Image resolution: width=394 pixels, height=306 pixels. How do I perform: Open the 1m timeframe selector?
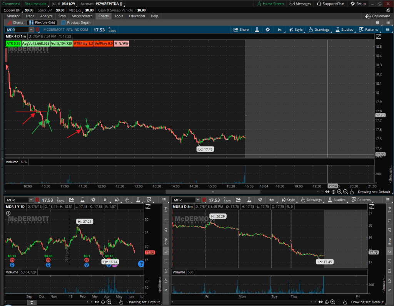click(x=279, y=30)
